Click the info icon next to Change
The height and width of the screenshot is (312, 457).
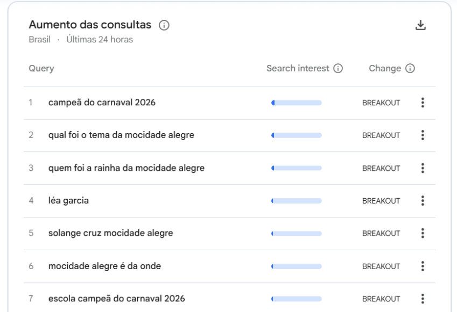(411, 68)
